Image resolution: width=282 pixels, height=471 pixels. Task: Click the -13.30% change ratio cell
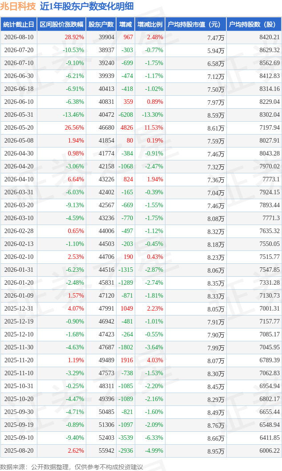click(153, 115)
